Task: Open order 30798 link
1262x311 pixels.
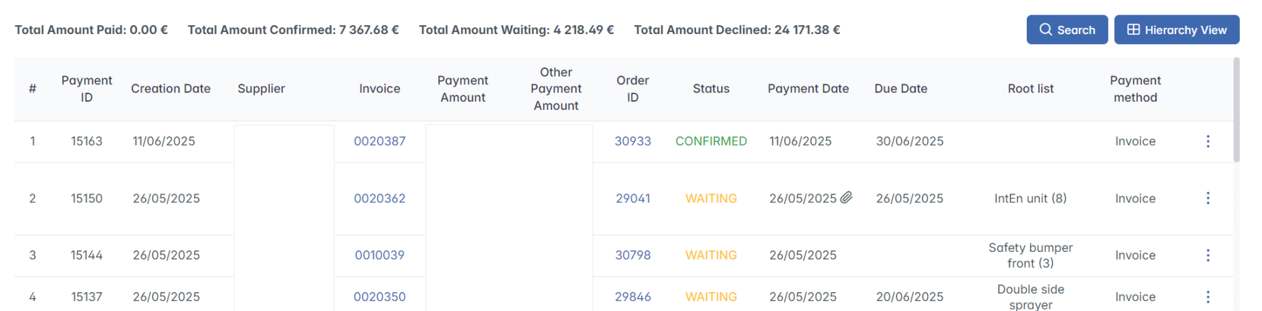Action: [633, 255]
